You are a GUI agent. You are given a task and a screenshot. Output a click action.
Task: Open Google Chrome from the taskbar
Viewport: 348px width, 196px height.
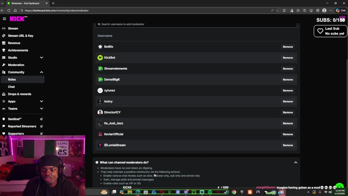234,192
